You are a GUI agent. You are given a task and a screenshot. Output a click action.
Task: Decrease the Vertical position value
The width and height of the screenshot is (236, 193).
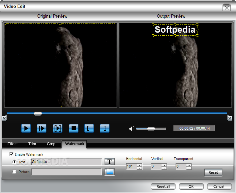point(164,168)
